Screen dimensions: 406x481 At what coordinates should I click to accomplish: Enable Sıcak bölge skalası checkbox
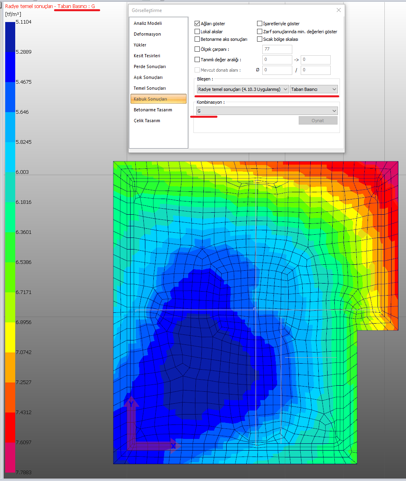[x=260, y=39]
